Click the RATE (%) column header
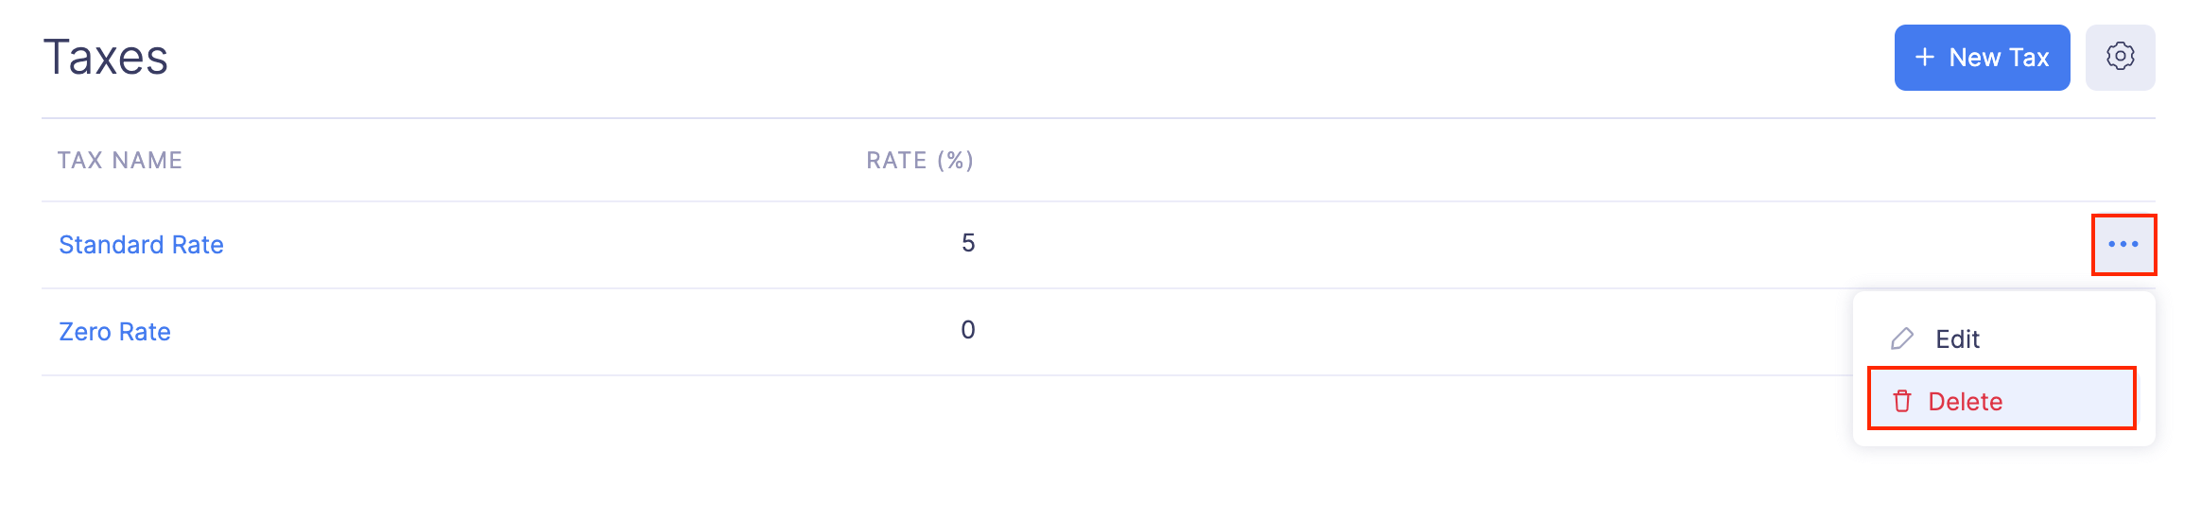This screenshot has width=2201, height=520. [x=919, y=161]
